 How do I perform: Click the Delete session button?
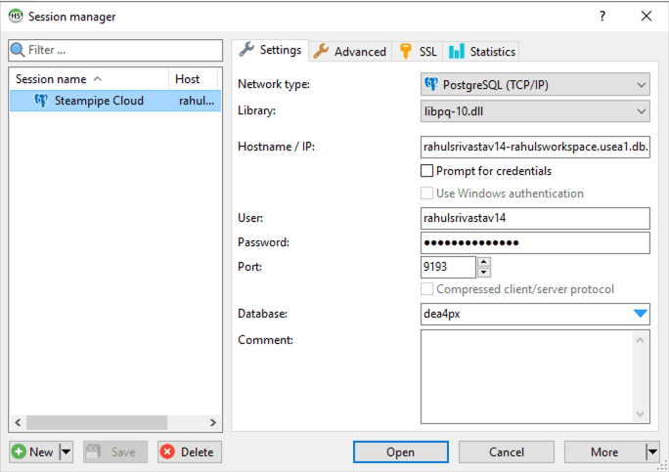tap(190, 451)
